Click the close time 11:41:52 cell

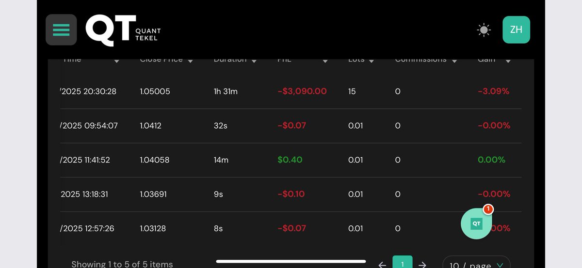pos(85,160)
